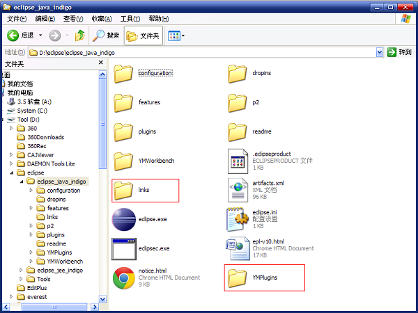This screenshot has width=418, height=313.
Task: Select the dropins folder icon
Action: coord(237,74)
